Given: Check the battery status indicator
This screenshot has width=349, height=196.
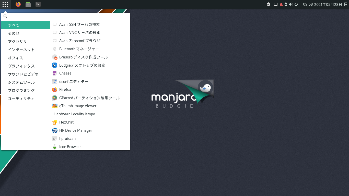Looking at the screenshot, I should coord(286,4).
